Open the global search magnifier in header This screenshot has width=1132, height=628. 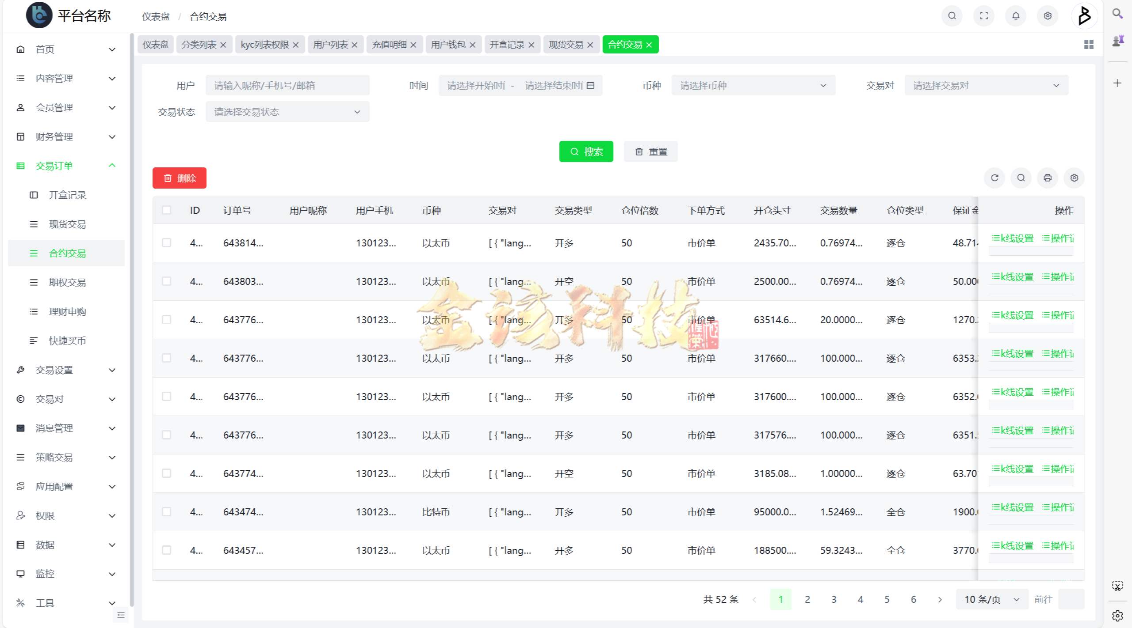click(x=952, y=16)
